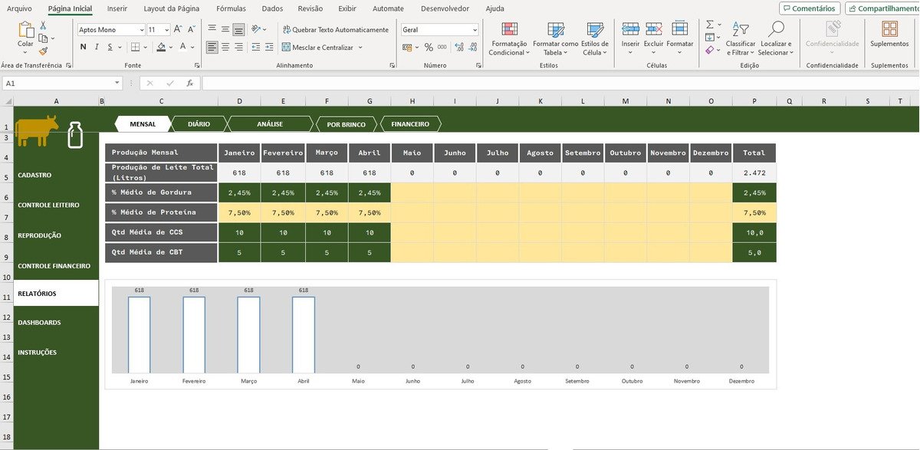The width and height of the screenshot is (920, 450).
Task: Decrease font size with the smaller A icon
Action: click(192, 29)
